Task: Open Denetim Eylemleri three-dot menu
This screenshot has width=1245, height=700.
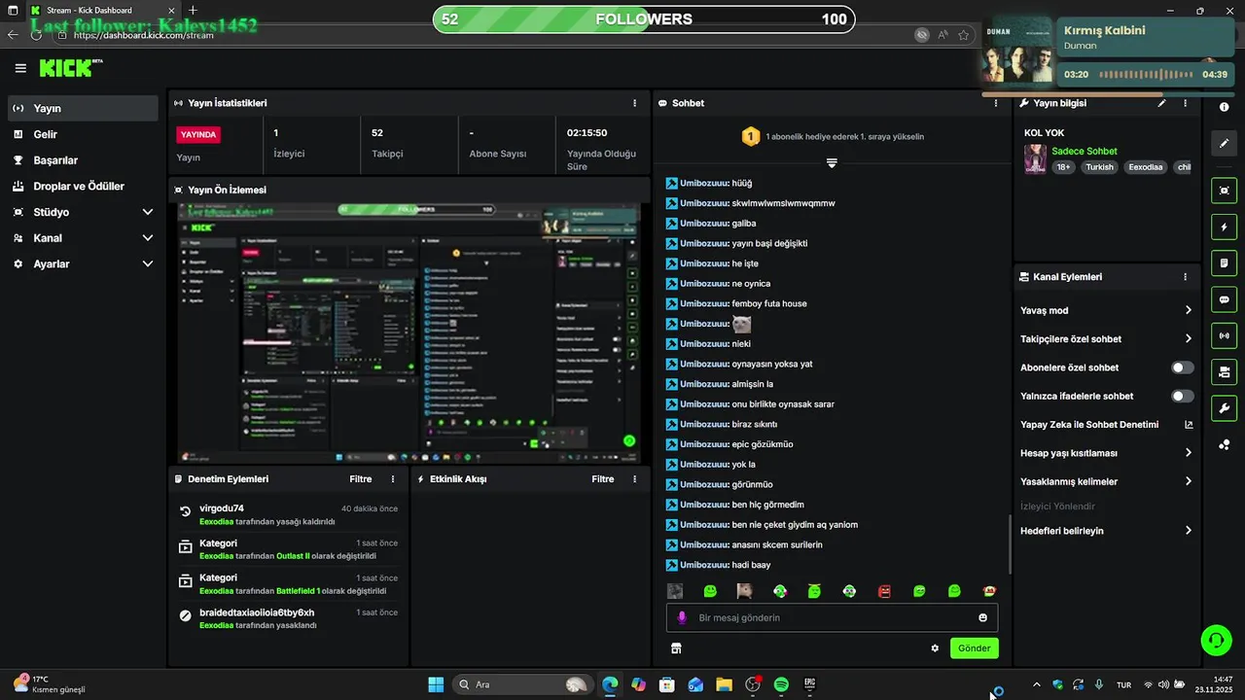Action: [x=393, y=479]
